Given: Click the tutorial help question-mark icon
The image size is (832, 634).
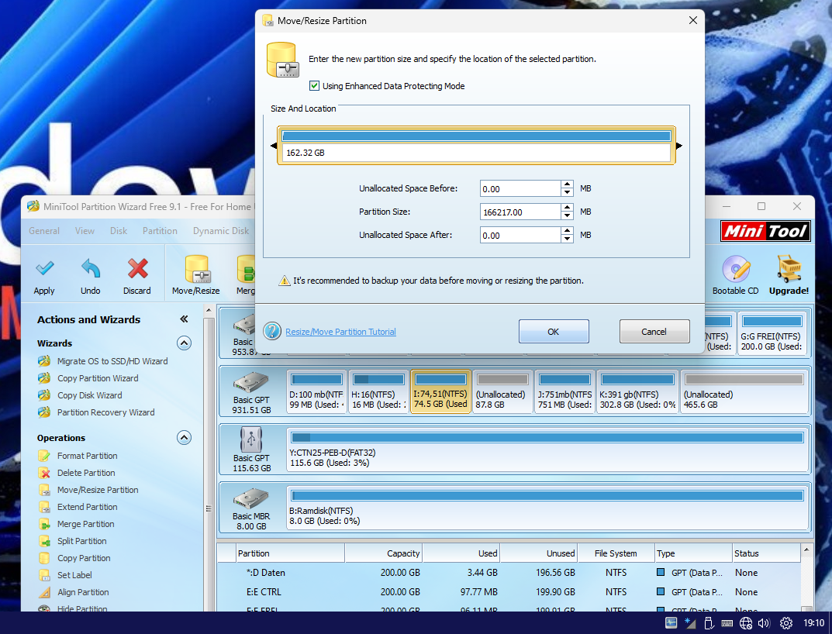Looking at the screenshot, I should (x=272, y=331).
